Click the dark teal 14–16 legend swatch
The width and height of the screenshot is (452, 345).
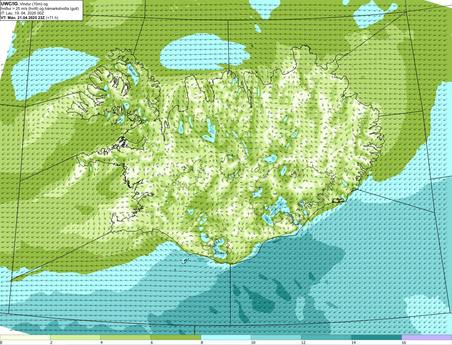click(x=376, y=338)
